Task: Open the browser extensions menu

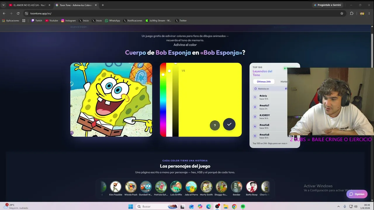Action: point(352,13)
